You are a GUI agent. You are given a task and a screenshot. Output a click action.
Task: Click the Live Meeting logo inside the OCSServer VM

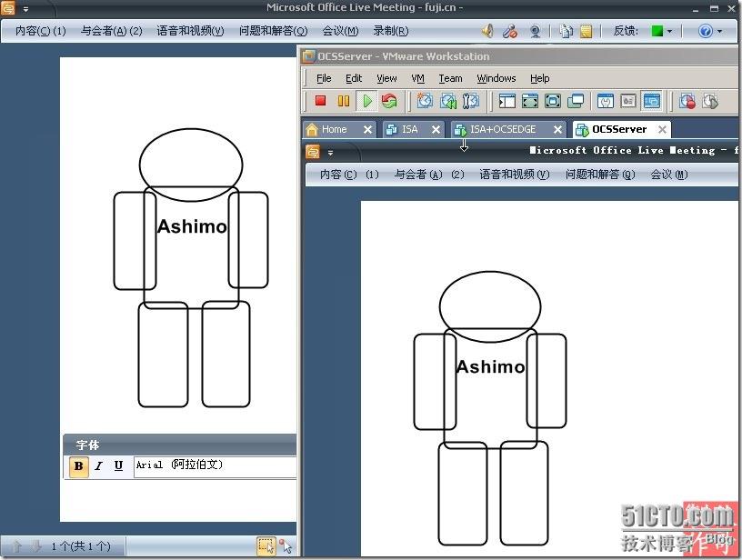click(313, 152)
